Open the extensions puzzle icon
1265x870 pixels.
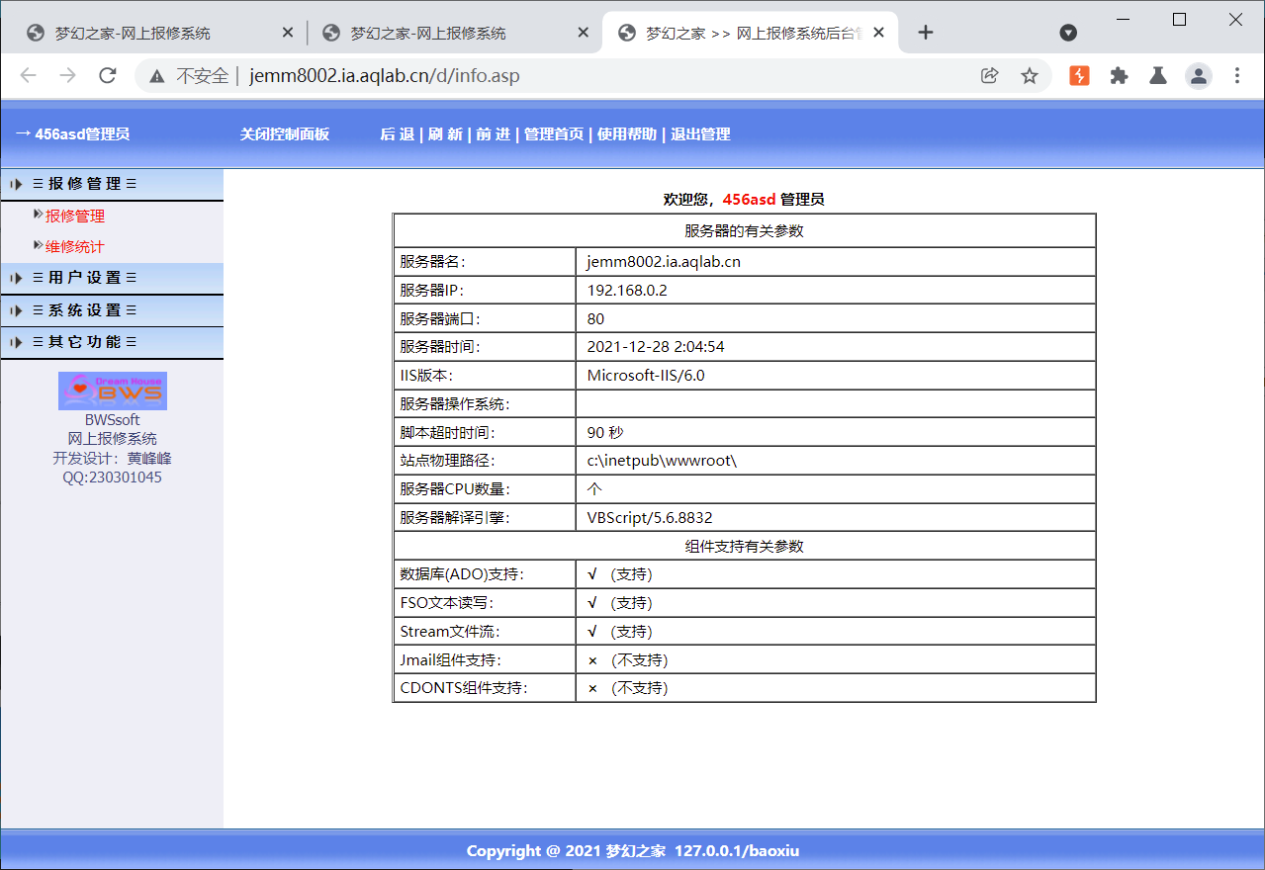(x=1118, y=75)
